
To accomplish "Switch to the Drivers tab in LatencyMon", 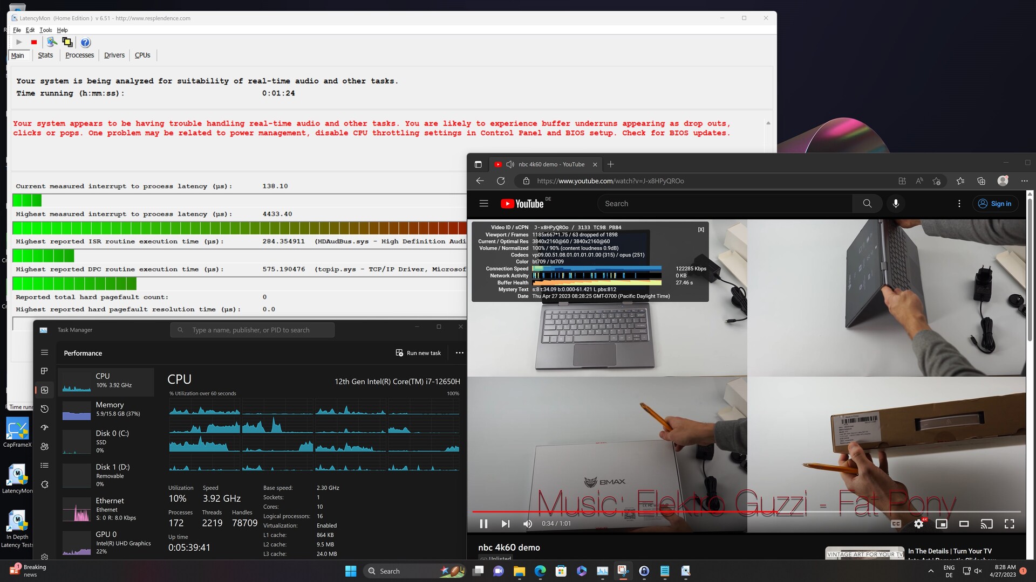I will coord(114,55).
